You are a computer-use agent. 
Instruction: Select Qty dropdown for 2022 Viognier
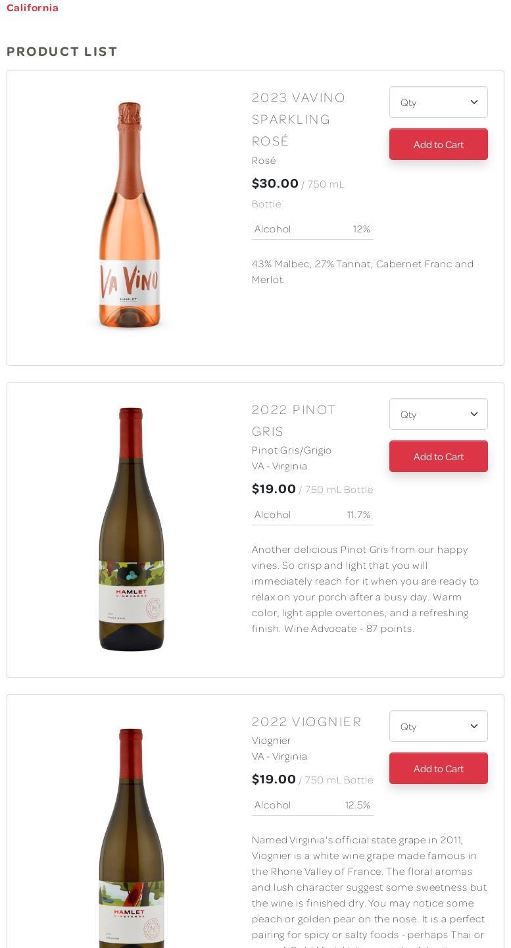438,726
